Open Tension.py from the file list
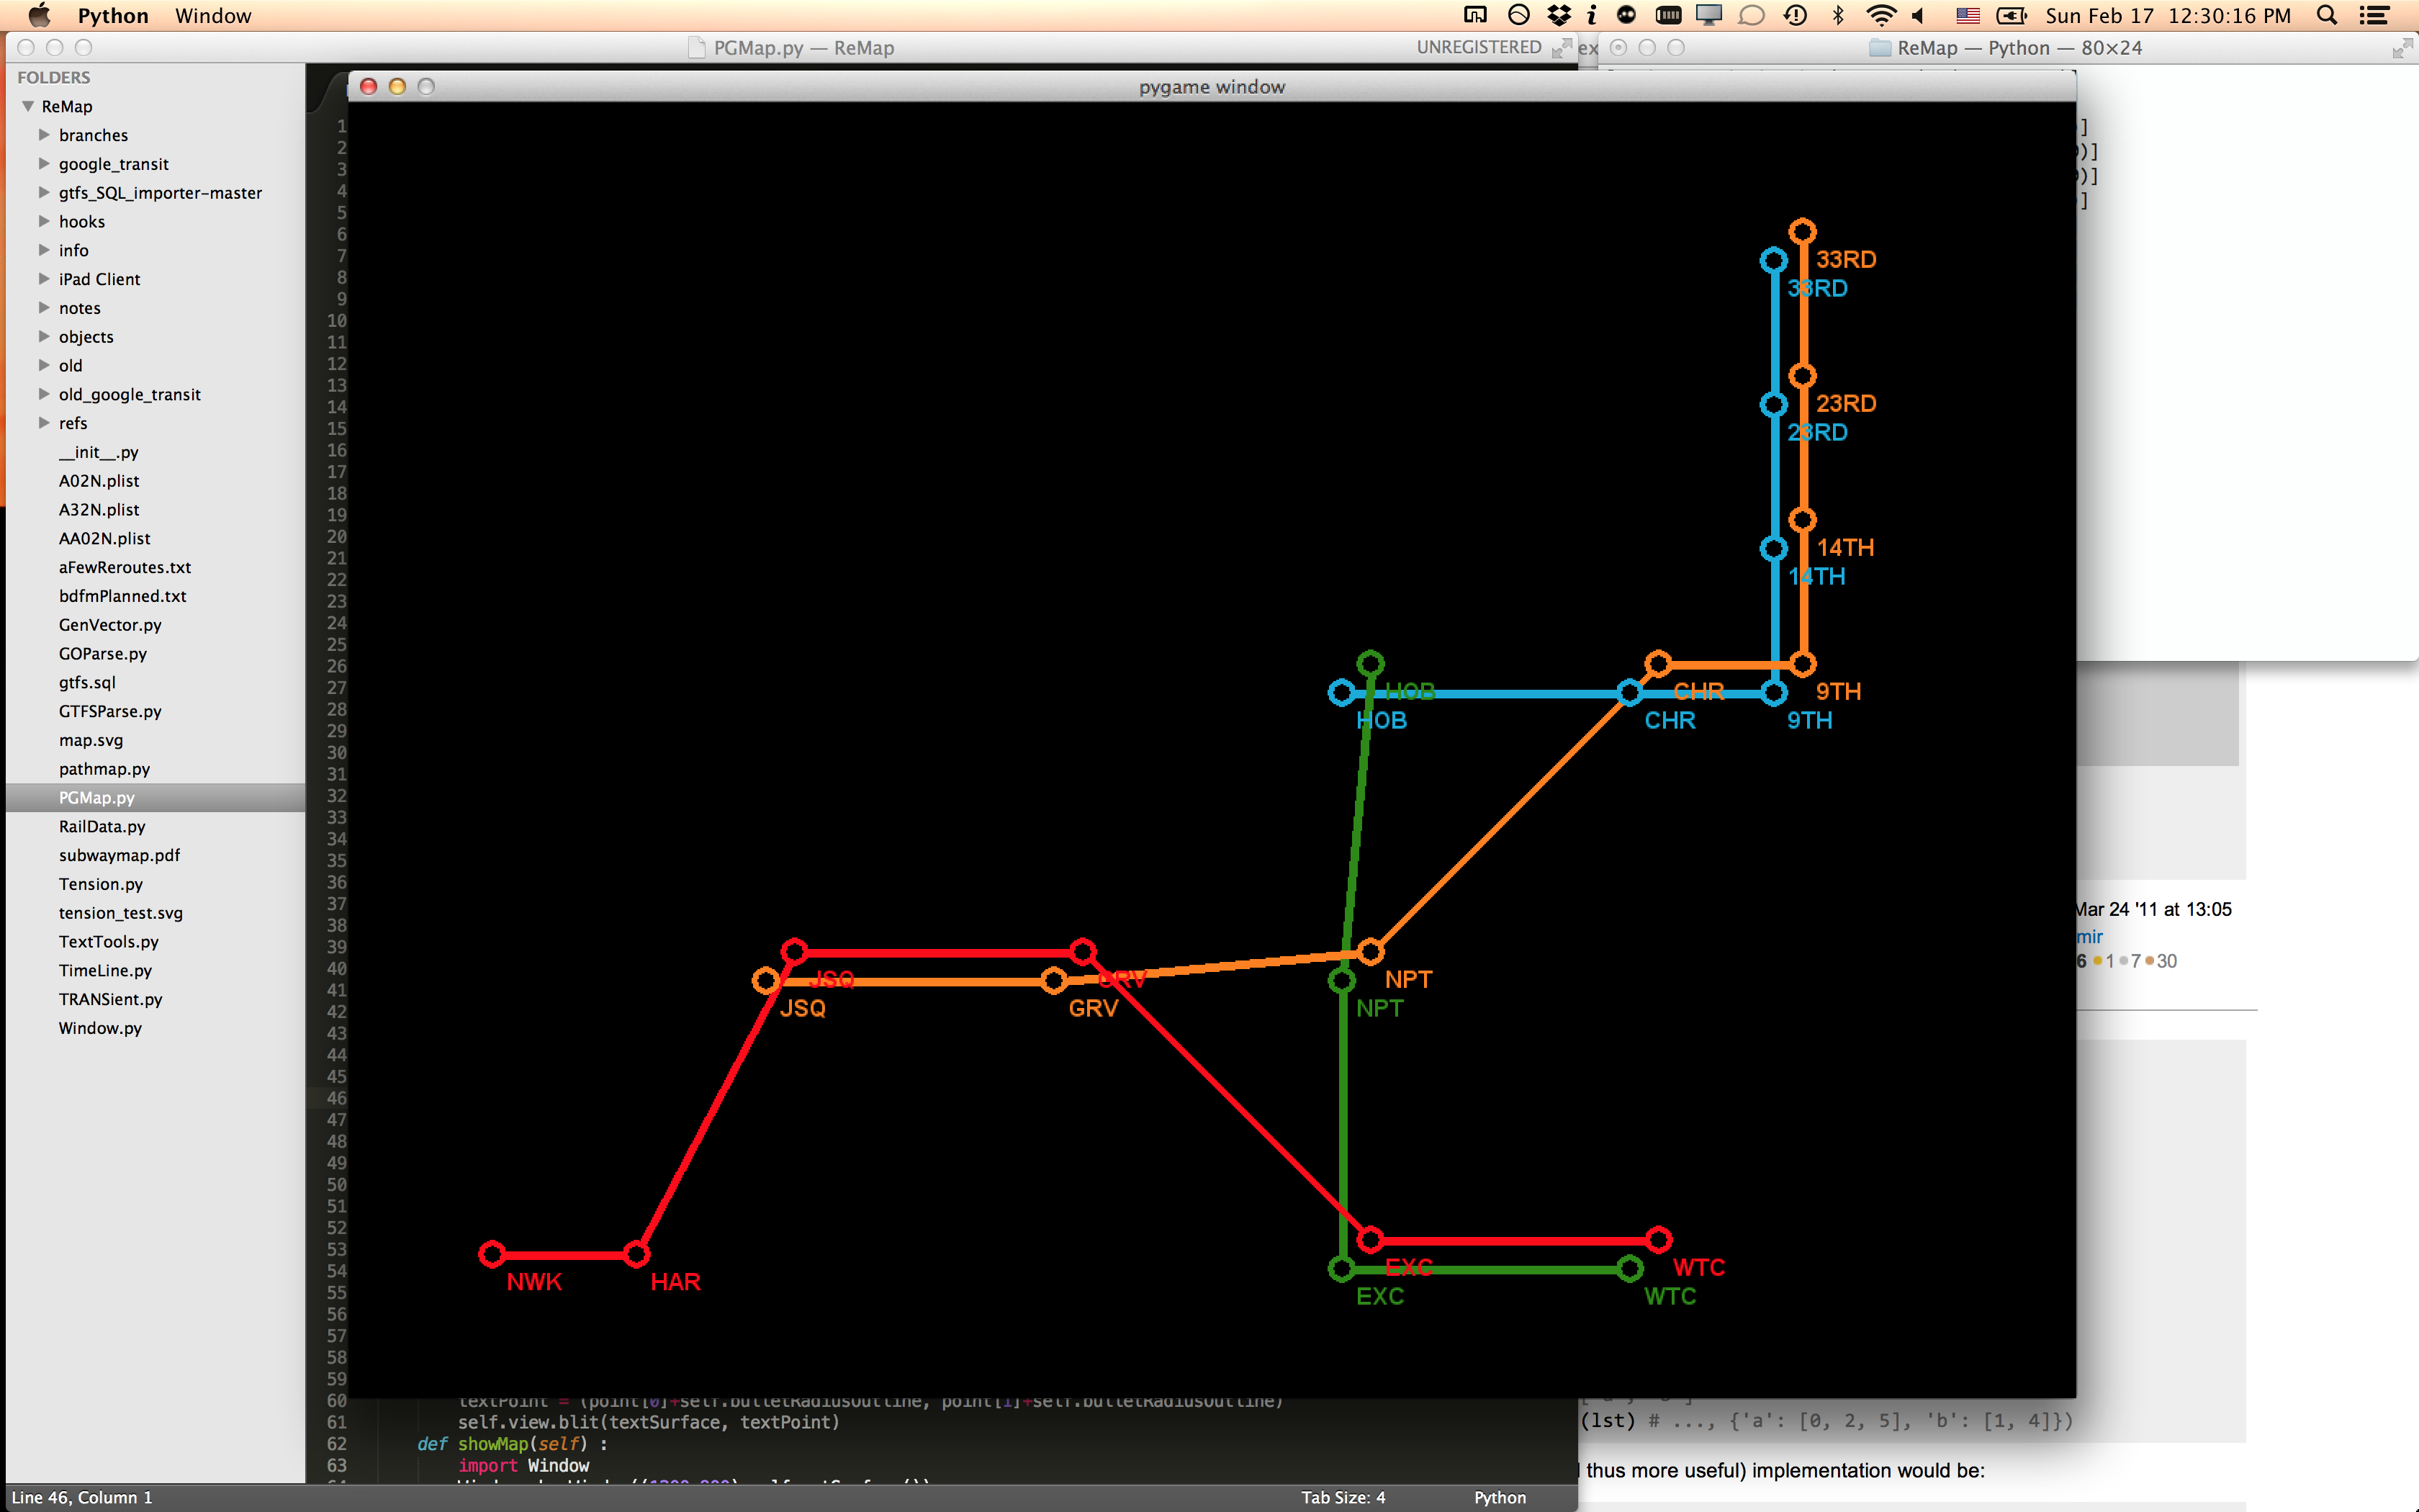 tap(101, 884)
